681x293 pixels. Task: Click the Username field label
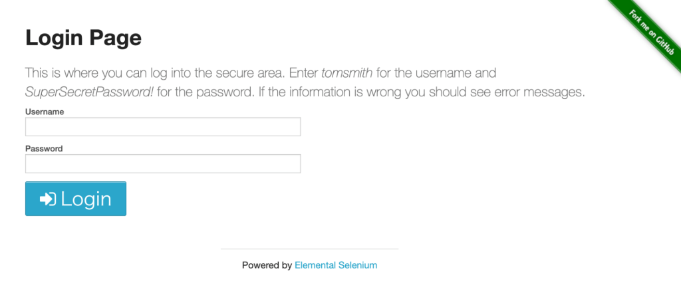[45, 112]
